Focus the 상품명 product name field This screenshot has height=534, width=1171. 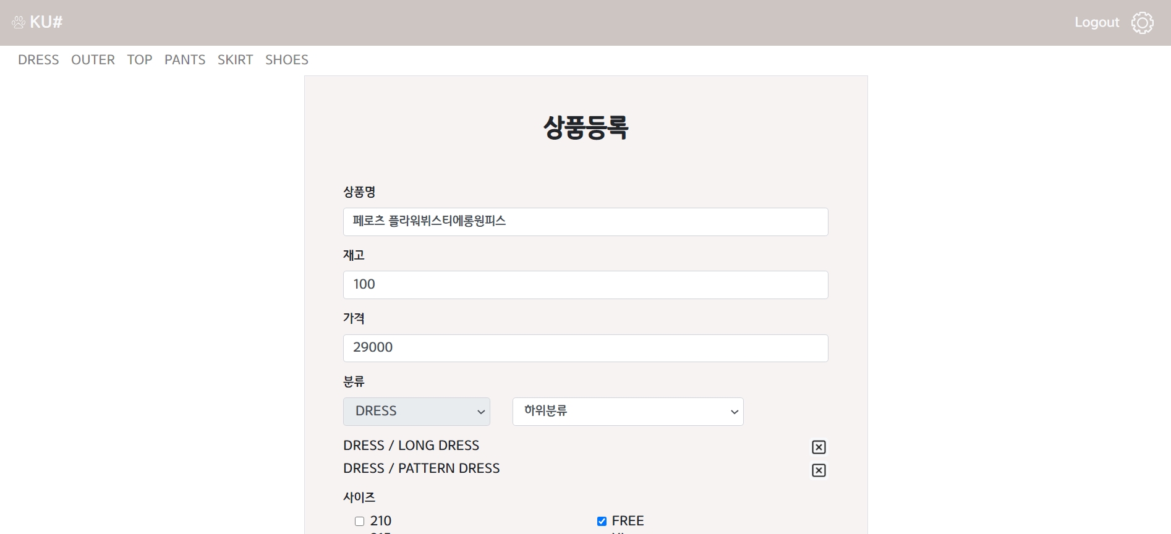[x=585, y=222]
